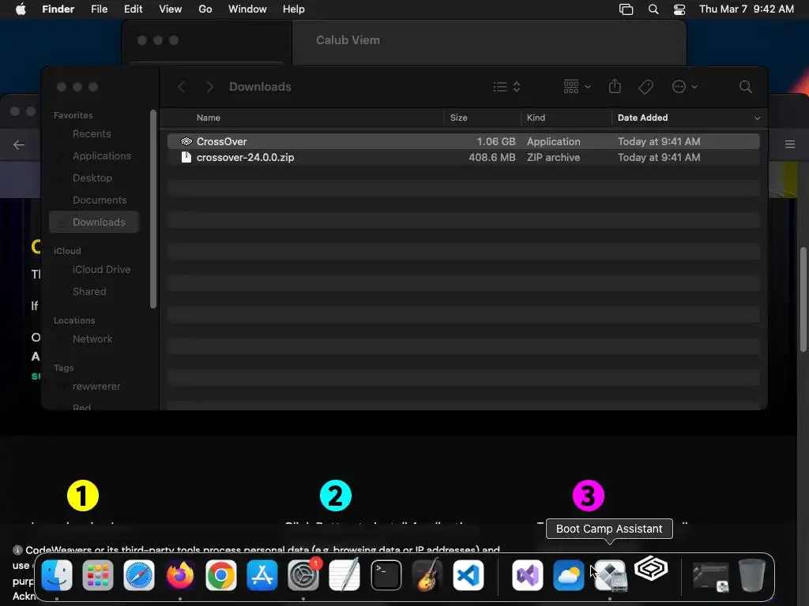Open the Help menu
This screenshot has width=809, height=606.
(x=294, y=9)
